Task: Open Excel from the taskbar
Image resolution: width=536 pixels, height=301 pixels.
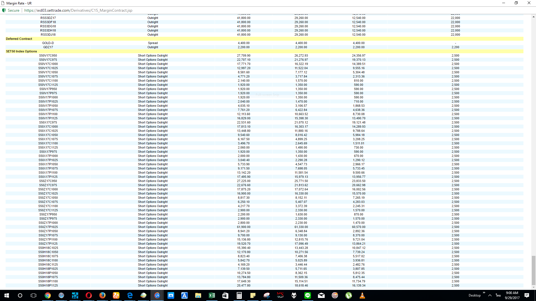Action: (212, 295)
